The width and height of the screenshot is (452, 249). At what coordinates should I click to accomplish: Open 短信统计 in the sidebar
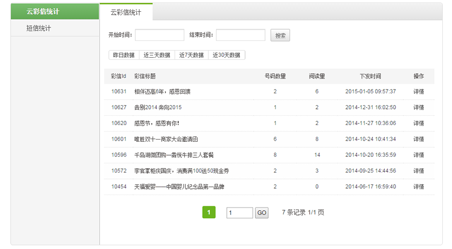55,28
